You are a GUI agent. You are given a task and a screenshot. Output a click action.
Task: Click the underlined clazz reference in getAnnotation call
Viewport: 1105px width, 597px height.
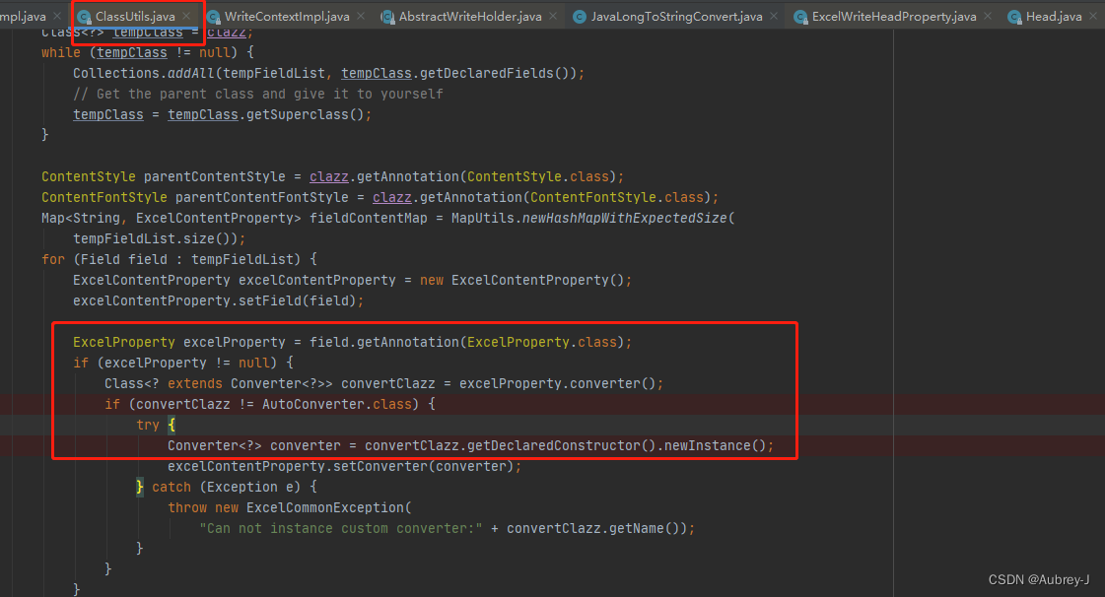[x=329, y=175]
